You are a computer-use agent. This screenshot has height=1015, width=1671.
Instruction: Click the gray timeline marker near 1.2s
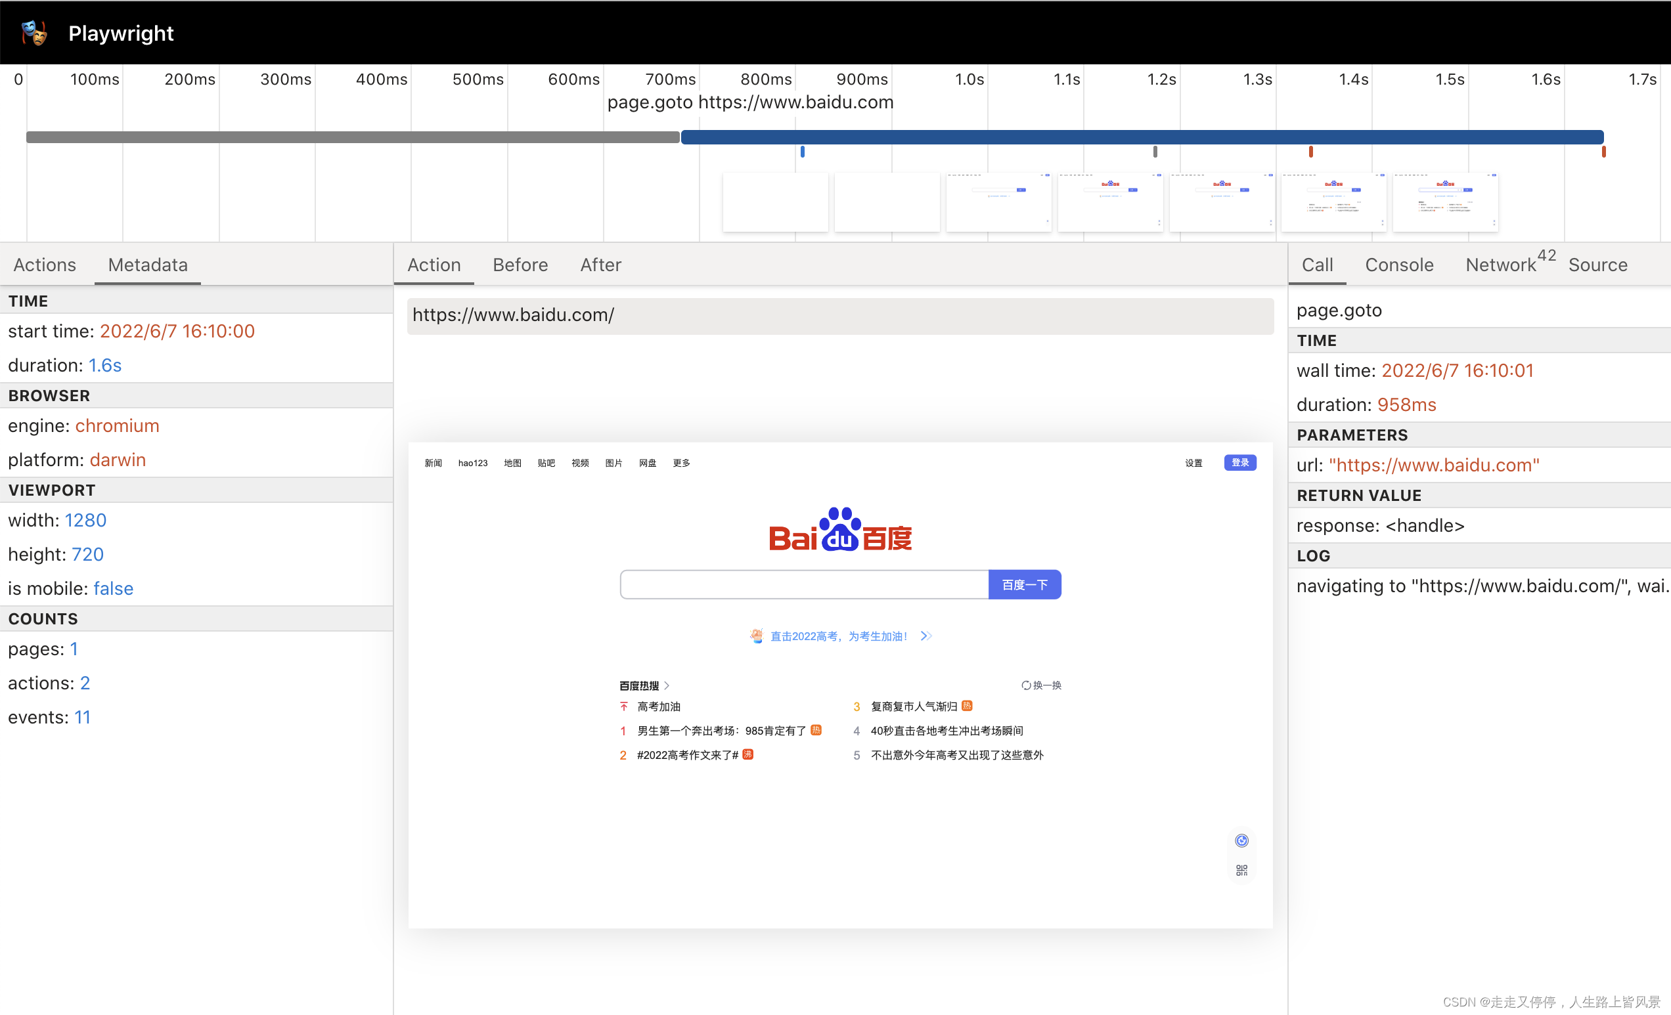coord(1155,152)
